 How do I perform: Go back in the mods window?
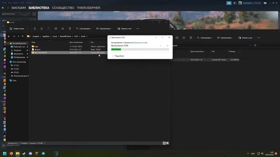(x=9, y=36)
